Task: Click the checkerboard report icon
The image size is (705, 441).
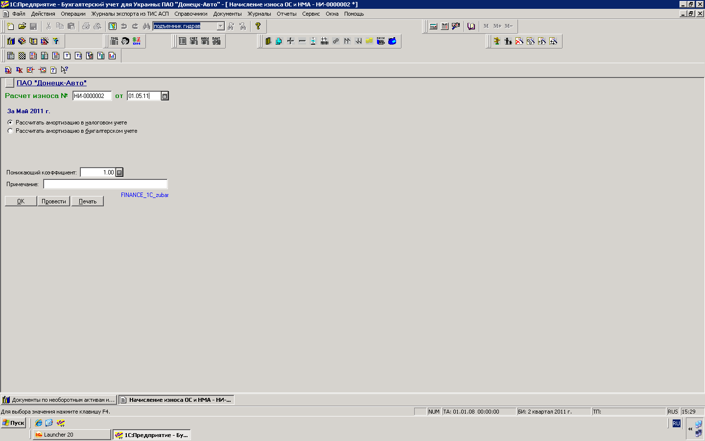Action: point(22,55)
